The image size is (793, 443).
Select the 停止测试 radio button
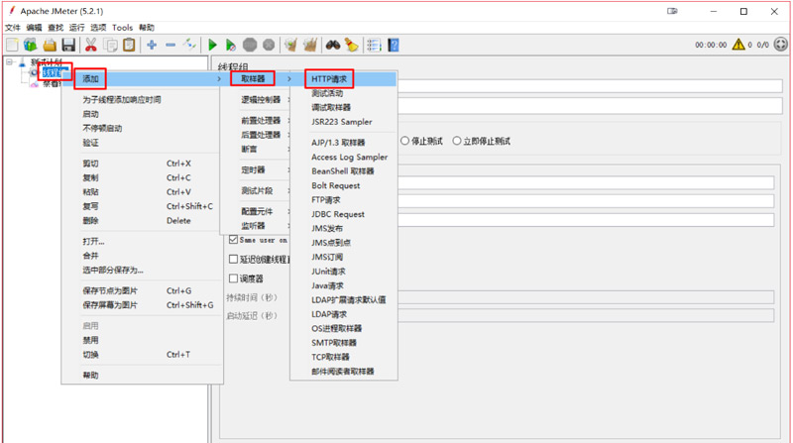pos(404,141)
